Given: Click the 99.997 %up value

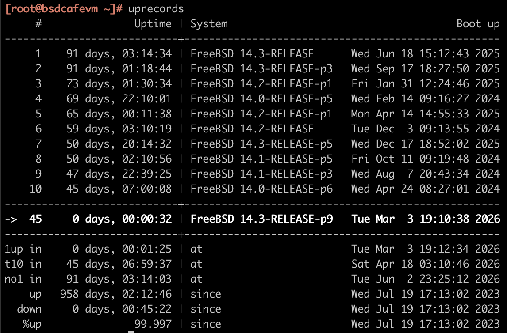Looking at the screenshot, I should (153, 324).
